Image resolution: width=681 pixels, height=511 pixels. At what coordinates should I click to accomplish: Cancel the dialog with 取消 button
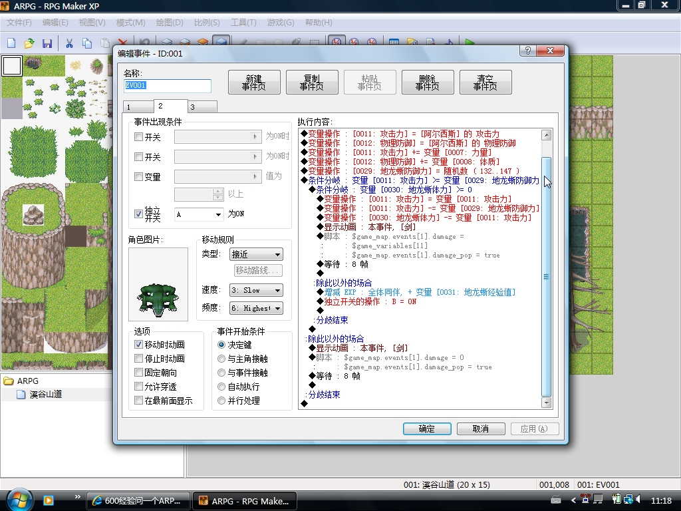coord(481,429)
